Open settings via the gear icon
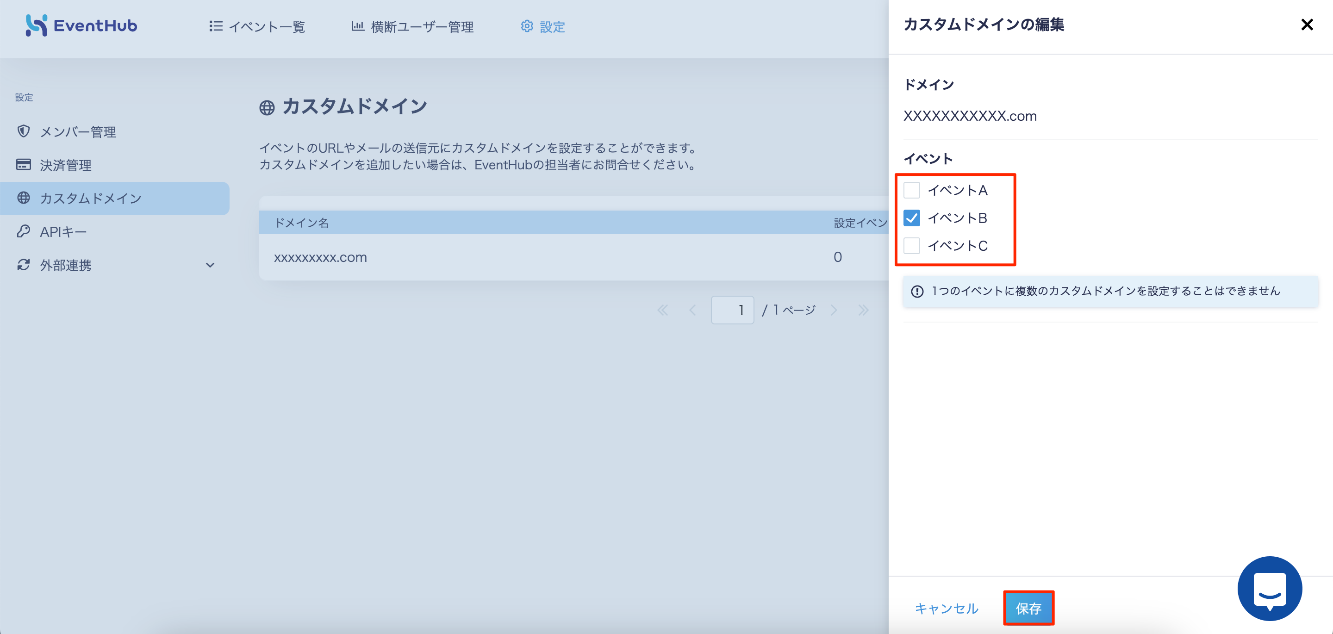The height and width of the screenshot is (634, 1333). click(527, 26)
